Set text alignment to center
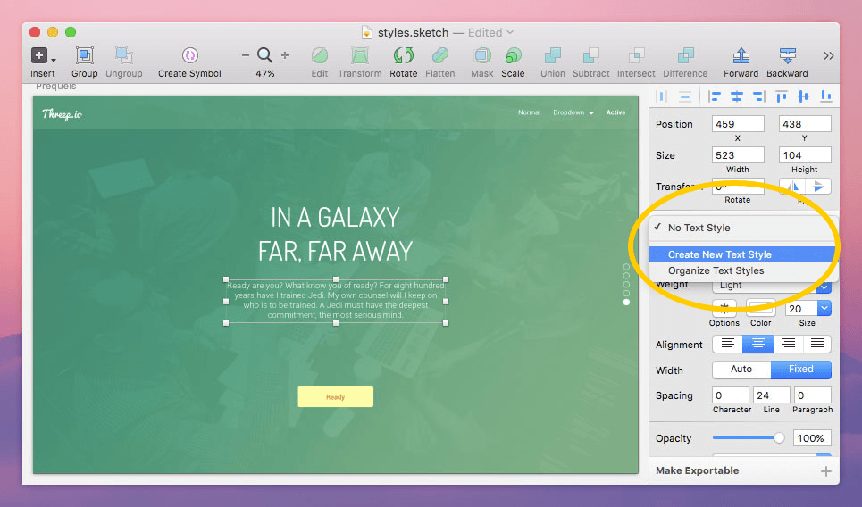Viewport: 862px width, 507px height. point(758,344)
